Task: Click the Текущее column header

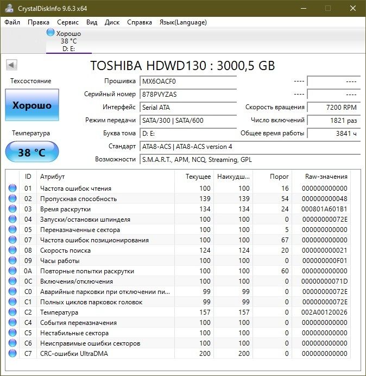Action: click(x=194, y=177)
